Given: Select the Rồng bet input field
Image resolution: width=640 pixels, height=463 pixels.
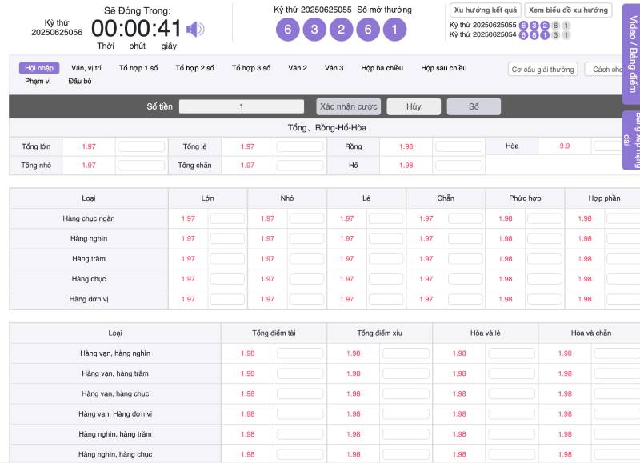Looking at the screenshot, I should coord(458,146).
